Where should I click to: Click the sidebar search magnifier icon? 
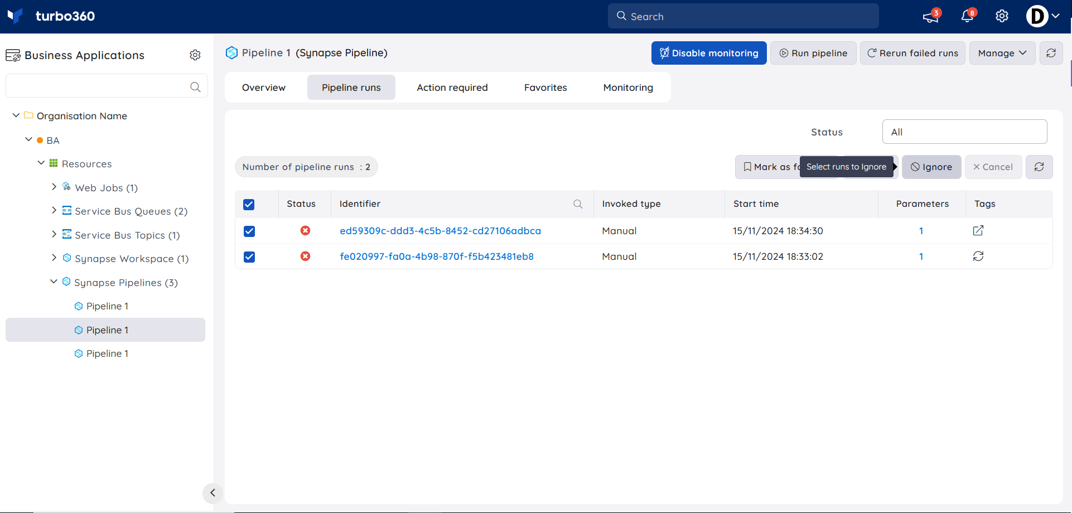[x=195, y=86]
